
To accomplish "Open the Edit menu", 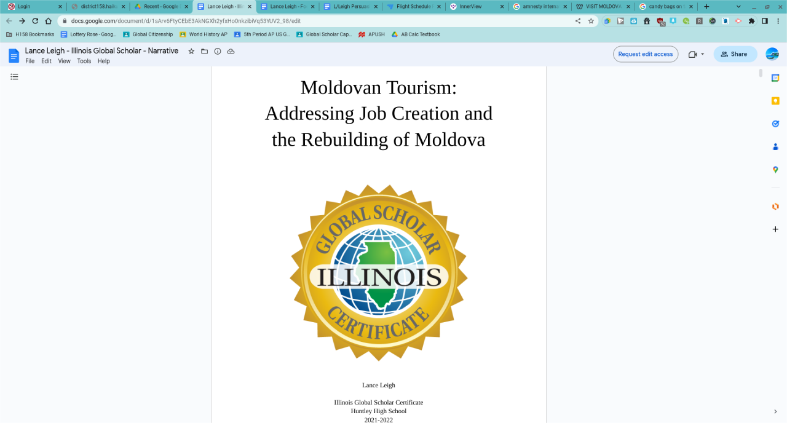I will (47, 61).
